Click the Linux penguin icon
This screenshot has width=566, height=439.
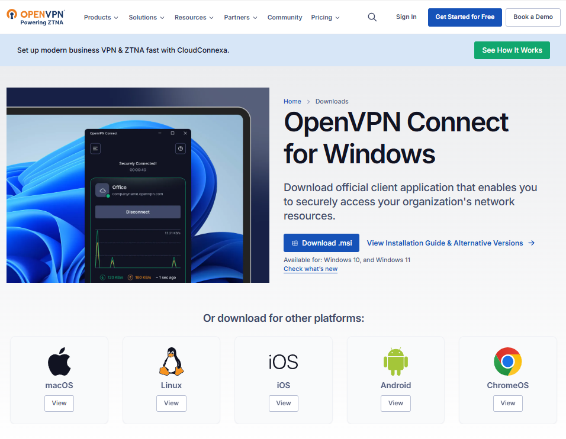172,361
